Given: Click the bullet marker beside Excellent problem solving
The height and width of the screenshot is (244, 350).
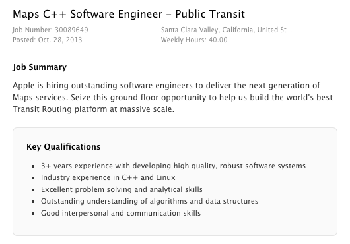Looking at the screenshot, I should tap(33, 190).
